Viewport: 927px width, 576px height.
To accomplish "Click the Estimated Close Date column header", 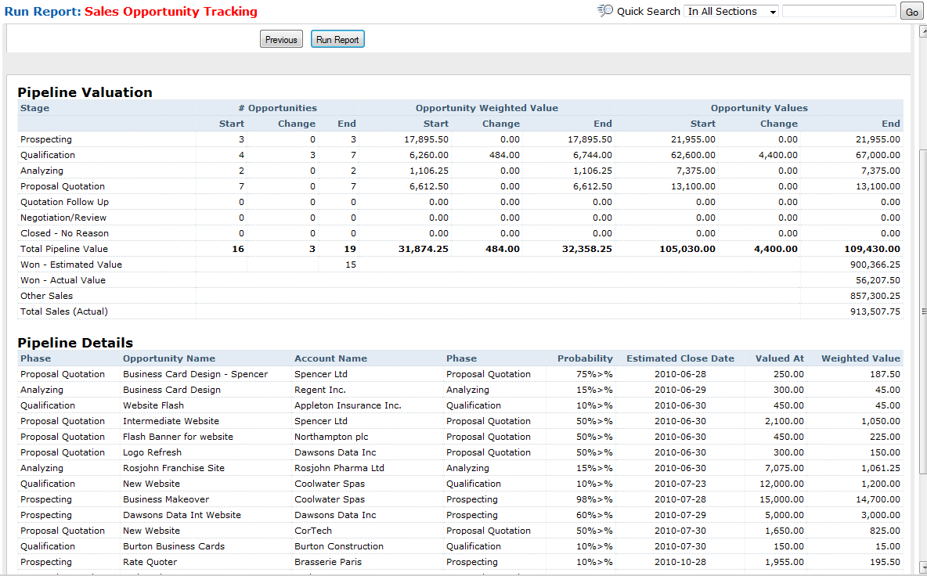I will (x=680, y=358).
